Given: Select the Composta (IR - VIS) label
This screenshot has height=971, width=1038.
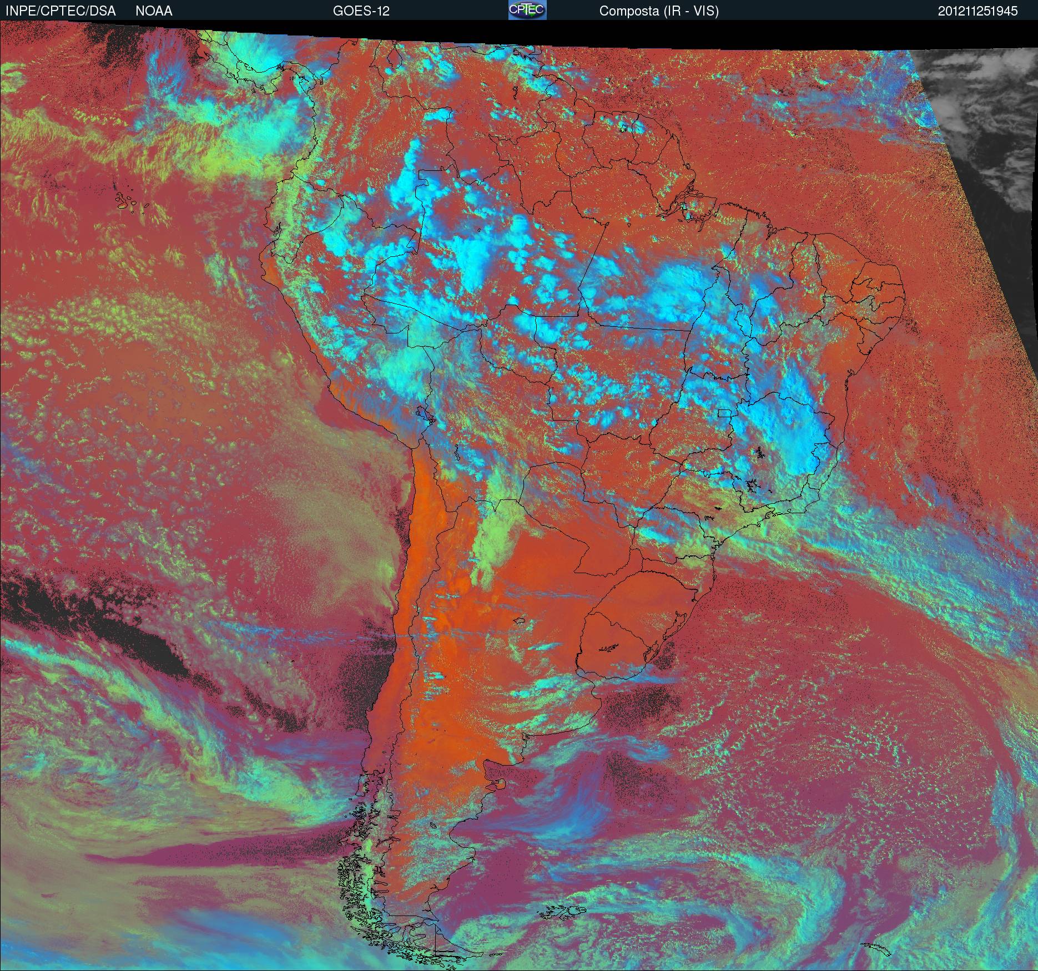Looking at the screenshot, I should [659, 11].
